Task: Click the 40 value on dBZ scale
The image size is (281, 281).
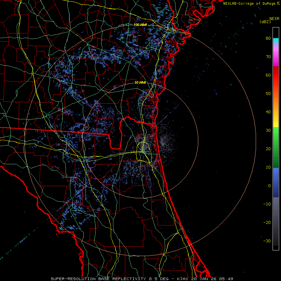Action: pos(268,112)
